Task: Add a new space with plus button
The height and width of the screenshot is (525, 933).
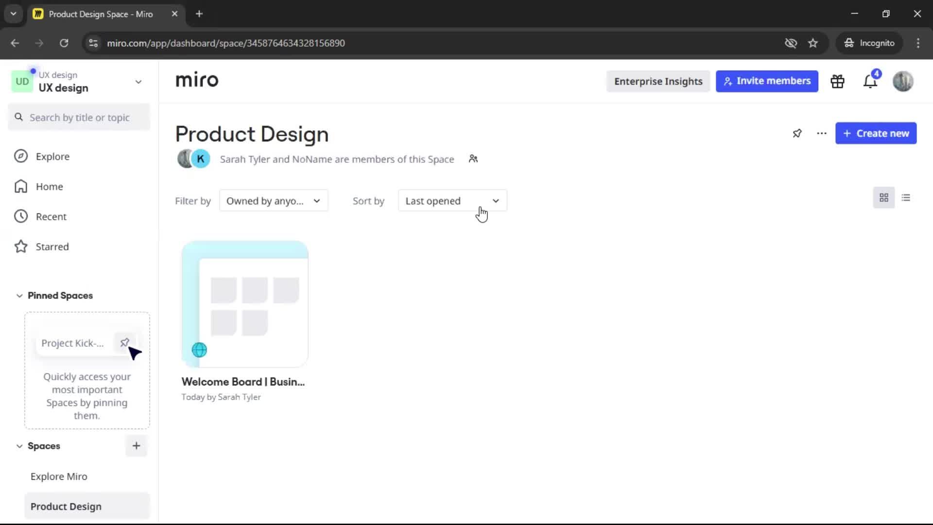Action: 136,446
